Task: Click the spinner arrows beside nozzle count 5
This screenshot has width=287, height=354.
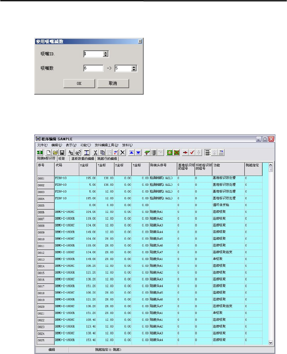Action: pos(134,68)
